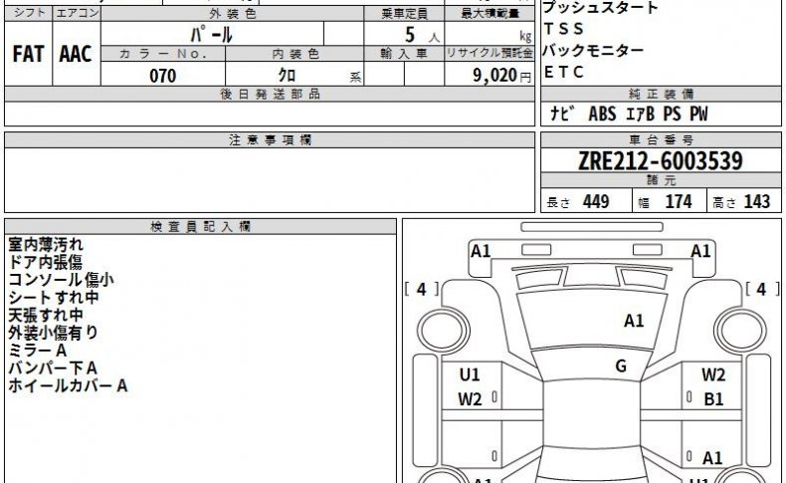This screenshot has width=786, height=483.
Task: Click the 乗車定員 header
Action: 404,14
